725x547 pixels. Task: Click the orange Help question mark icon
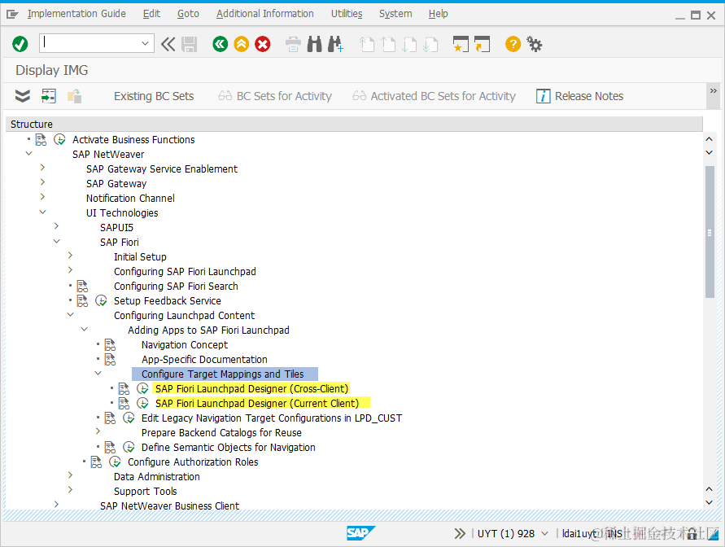pos(513,44)
